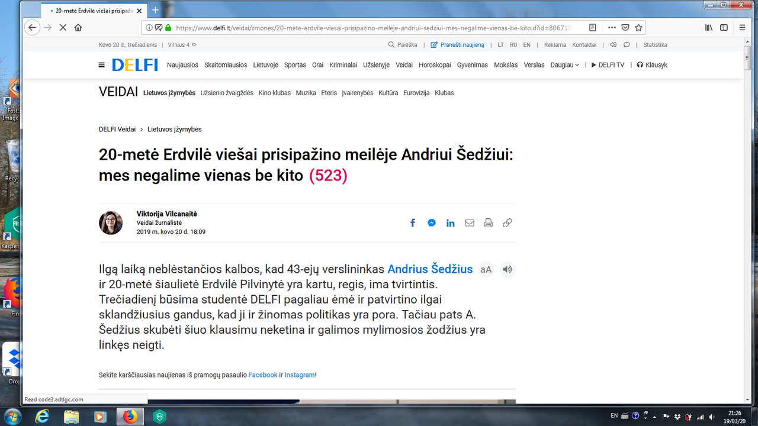Click Pranešti naujieną link
The width and height of the screenshot is (758, 426).
click(x=457, y=45)
